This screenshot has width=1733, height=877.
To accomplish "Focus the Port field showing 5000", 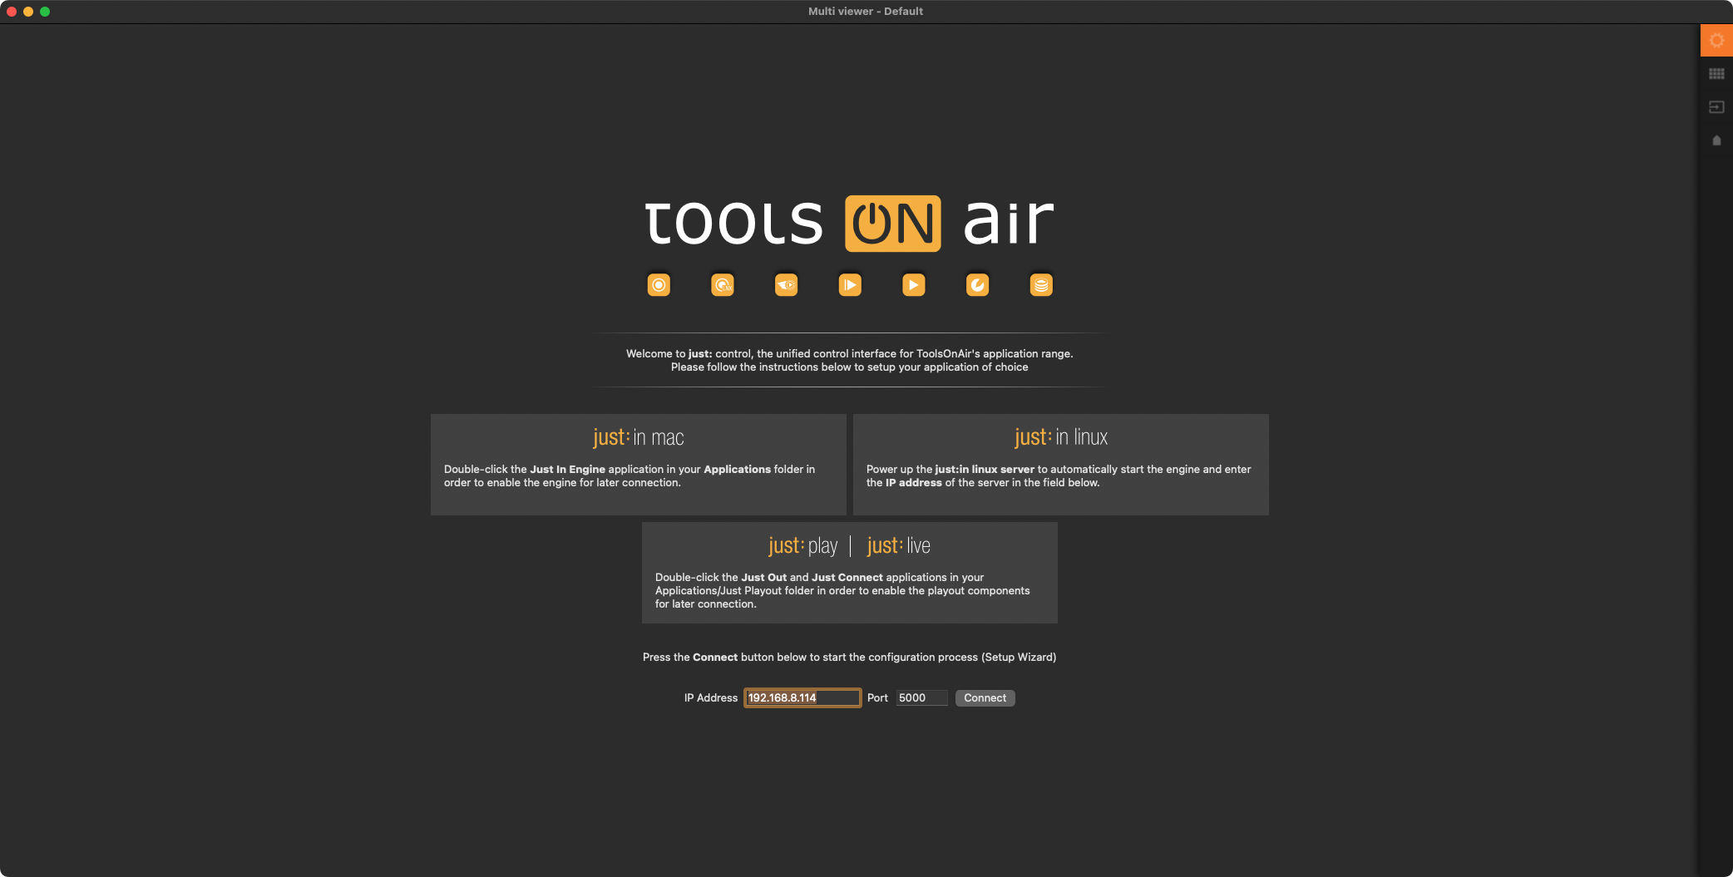I will coord(922,698).
